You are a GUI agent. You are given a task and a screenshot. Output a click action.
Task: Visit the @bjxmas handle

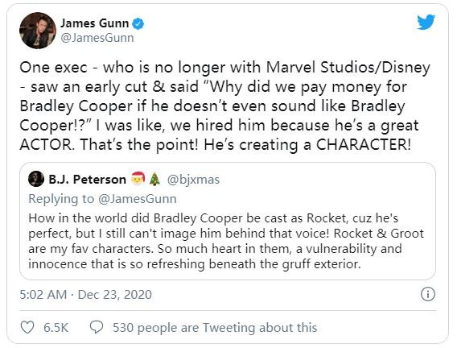tap(193, 180)
